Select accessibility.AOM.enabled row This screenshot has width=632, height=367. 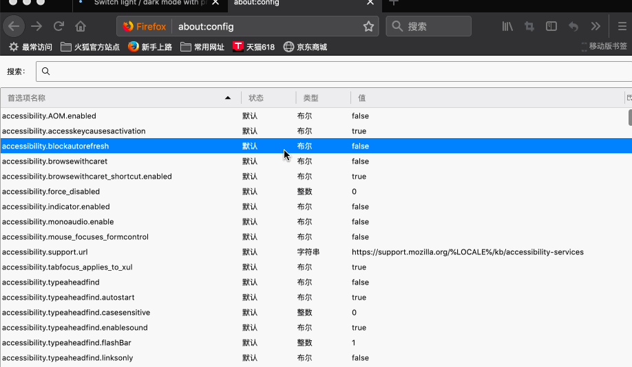pyautogui.click(x=315, y=116)
